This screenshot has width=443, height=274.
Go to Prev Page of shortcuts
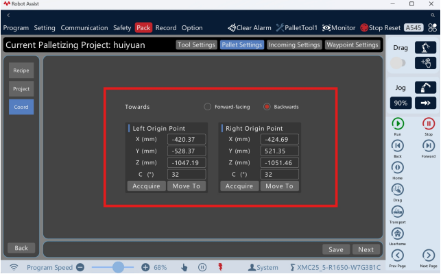(398, 256)
